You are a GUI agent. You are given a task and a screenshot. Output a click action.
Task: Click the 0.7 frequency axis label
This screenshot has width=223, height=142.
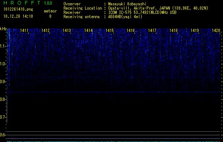coord(2,117)
